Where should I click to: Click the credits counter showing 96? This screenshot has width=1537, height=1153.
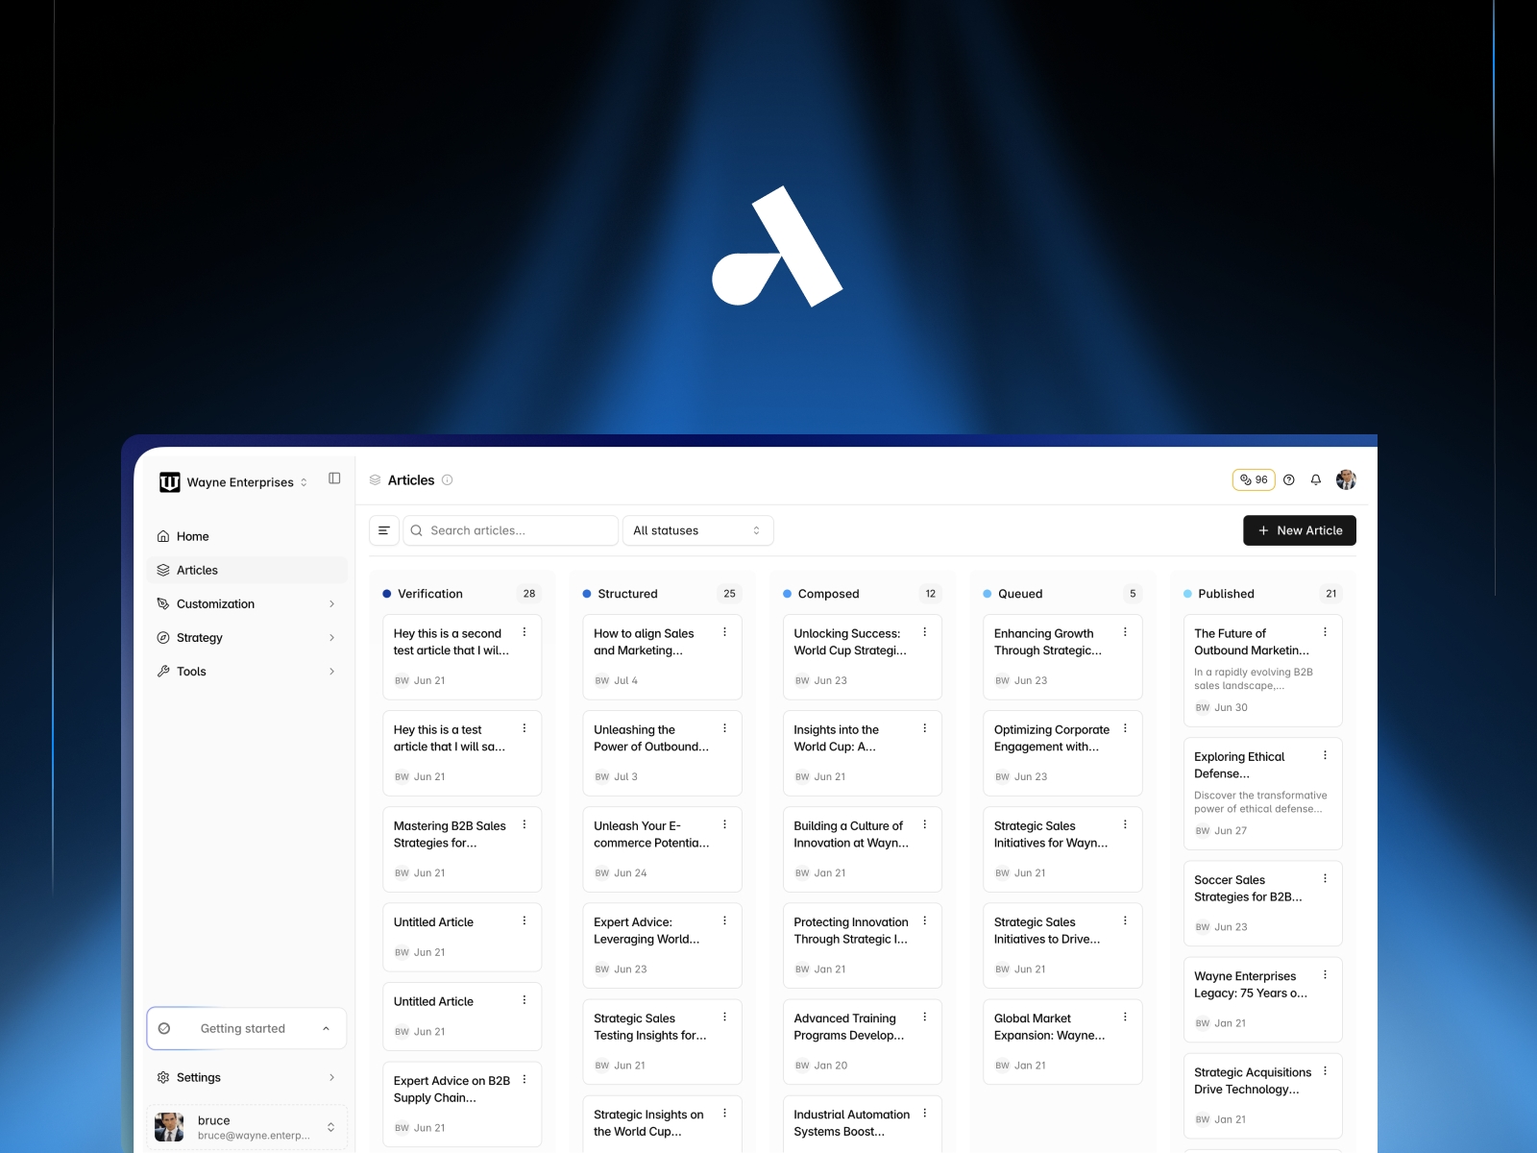tap(1254, 479)
